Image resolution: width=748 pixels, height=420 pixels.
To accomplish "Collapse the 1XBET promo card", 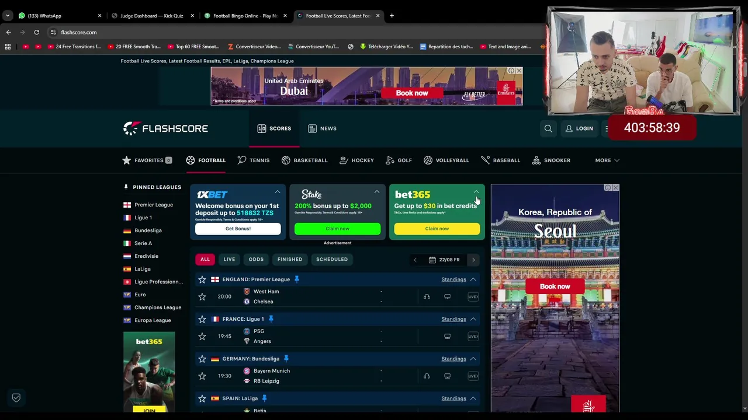I will (x=278, y=192).
